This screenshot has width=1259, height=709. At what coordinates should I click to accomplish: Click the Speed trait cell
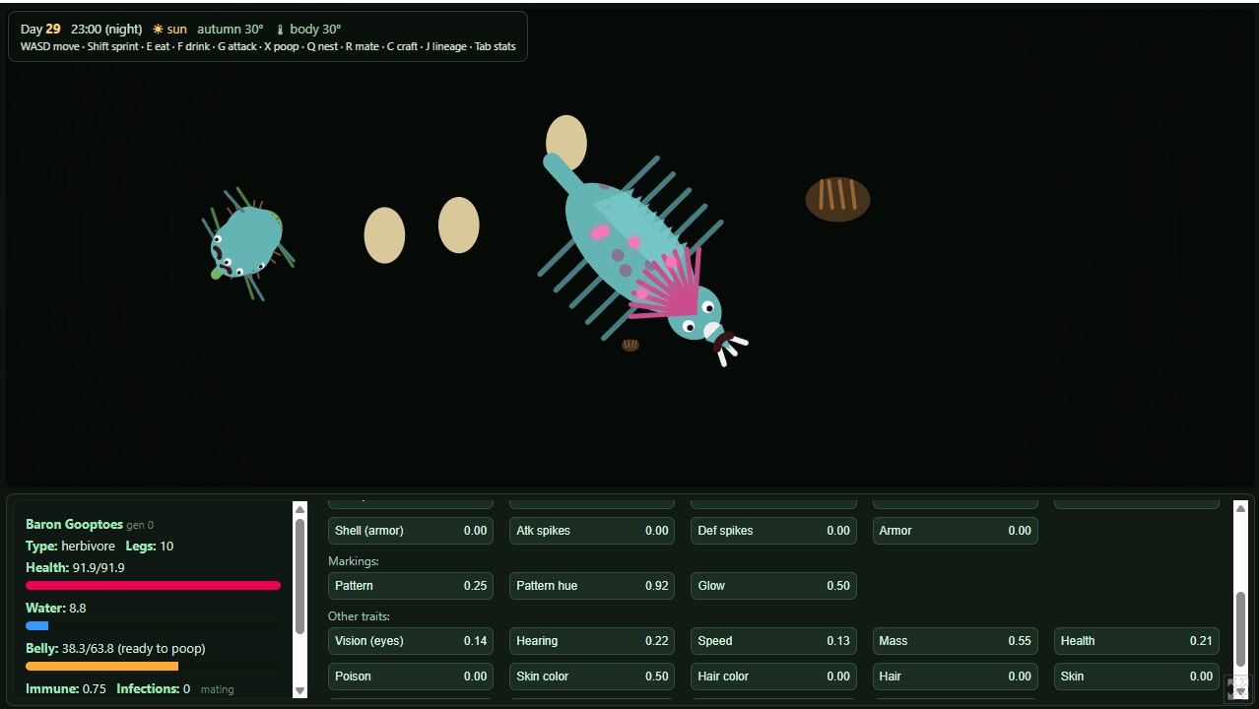point(773,641)
